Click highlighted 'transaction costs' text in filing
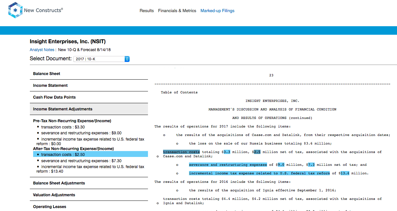The width and height of the screenshot is (397, 211). click(181, 152)
